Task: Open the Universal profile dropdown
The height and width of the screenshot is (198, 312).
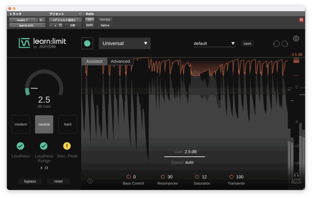Action: point(125,43)
